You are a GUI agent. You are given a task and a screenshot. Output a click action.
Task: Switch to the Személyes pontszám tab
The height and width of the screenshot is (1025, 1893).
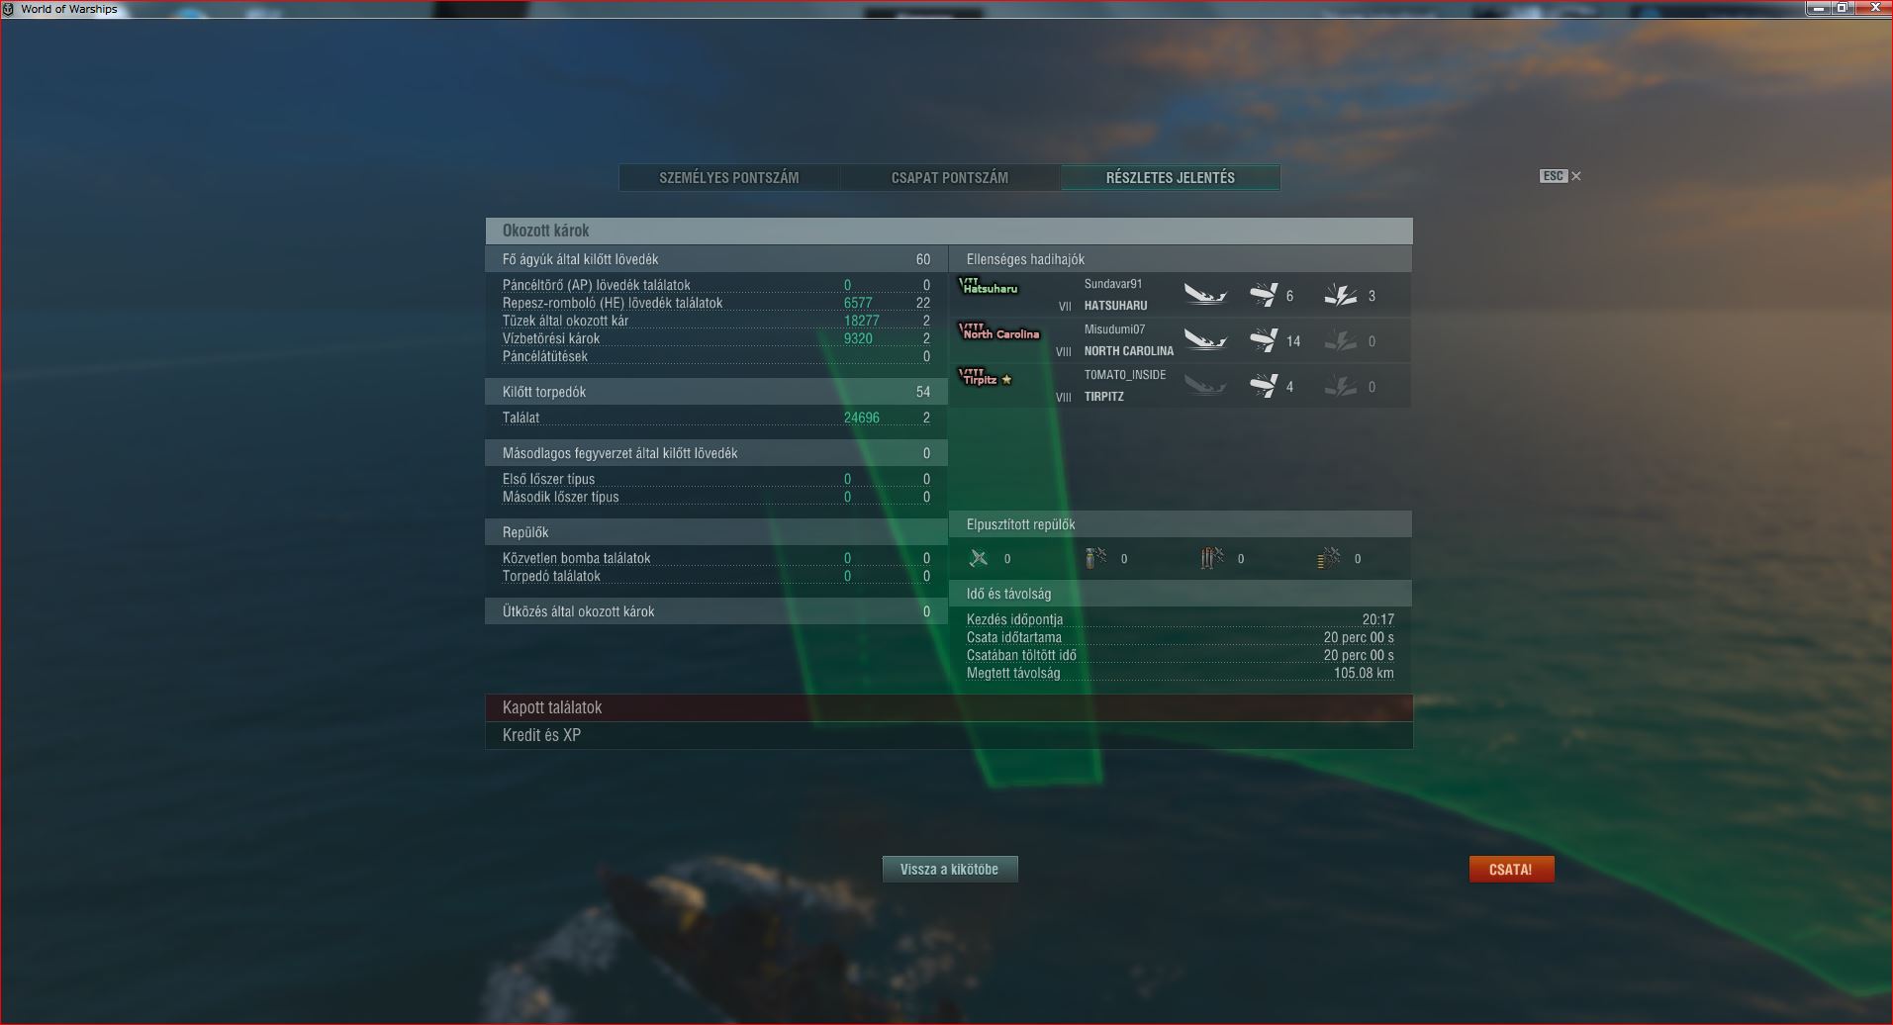(x=729, y=178)
